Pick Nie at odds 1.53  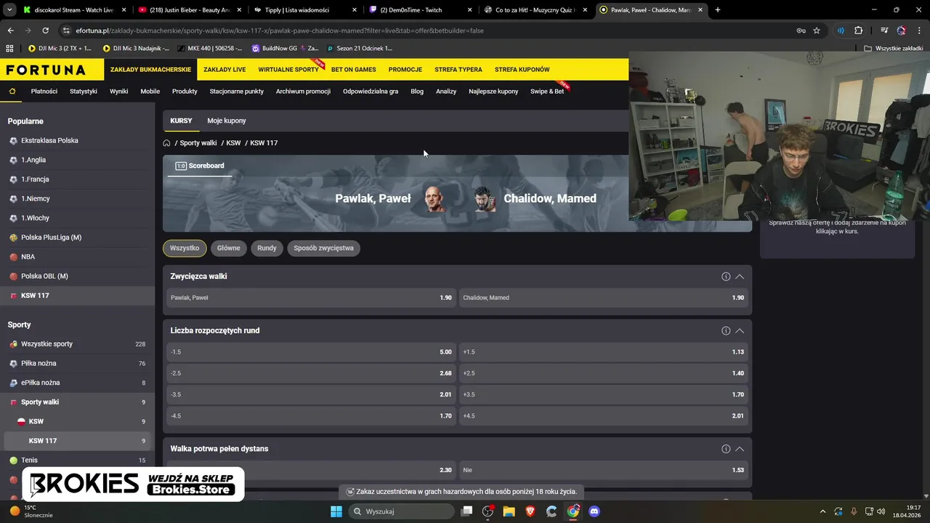[603, 470]
